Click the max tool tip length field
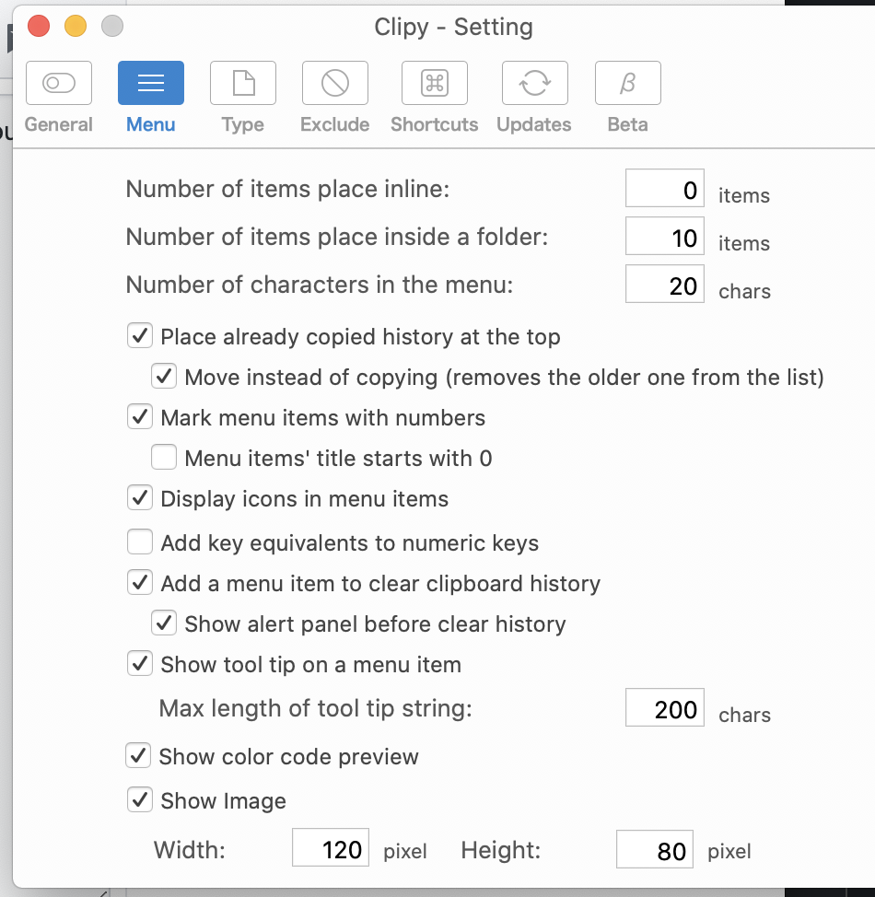 (x=664, y=707)
